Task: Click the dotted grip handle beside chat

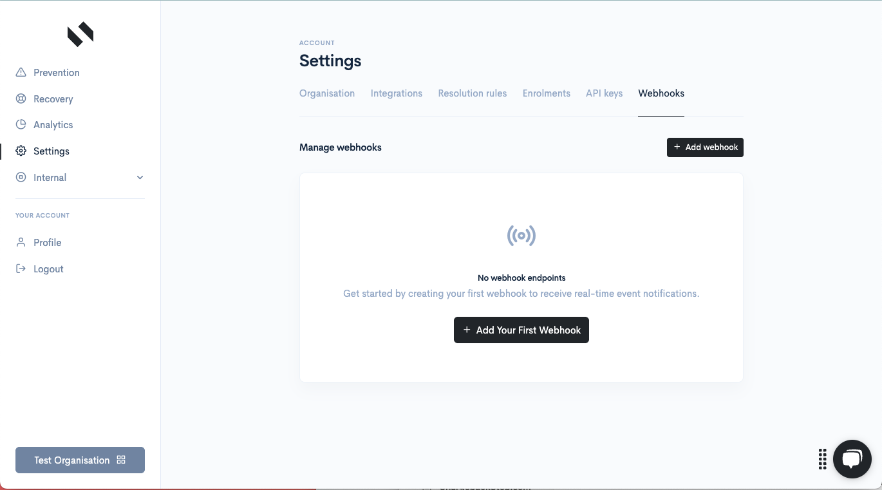Action: coord(822,459)
